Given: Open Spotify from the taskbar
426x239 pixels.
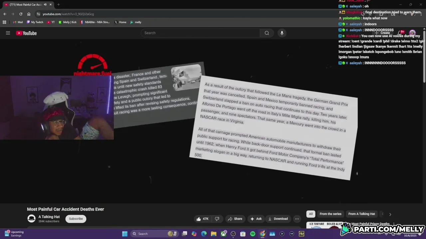Looking at the screenshot, I should (253, 234).
